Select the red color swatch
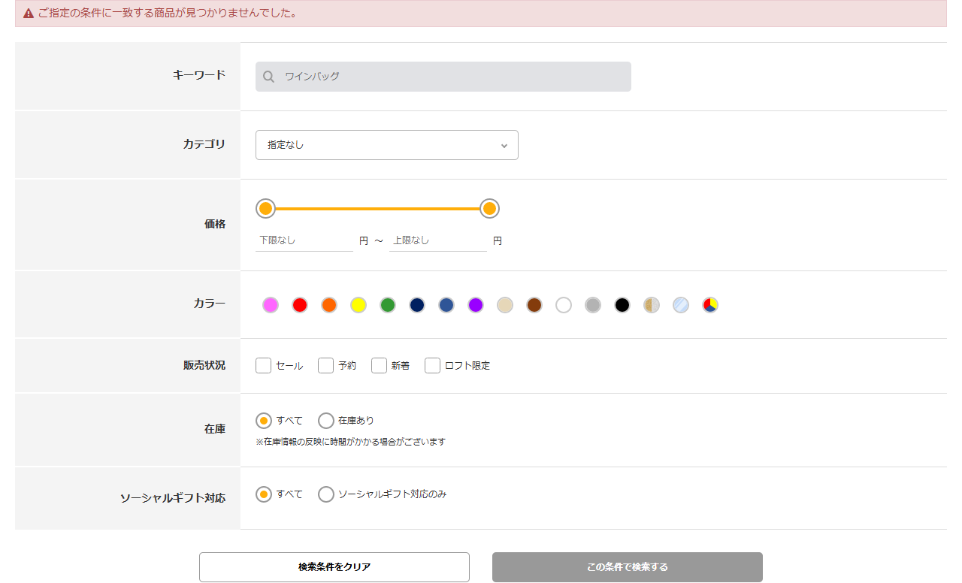 click(x=300, y=305)
